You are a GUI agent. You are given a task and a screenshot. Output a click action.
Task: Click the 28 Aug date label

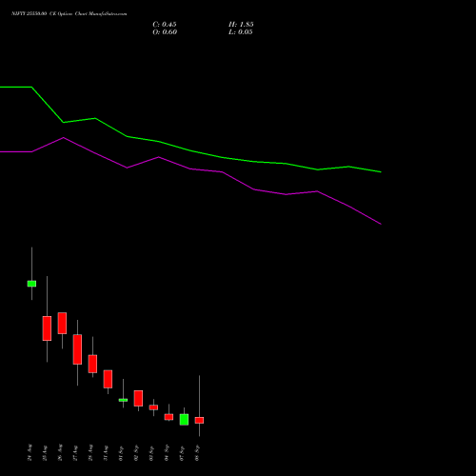click(x=90, y=452)
